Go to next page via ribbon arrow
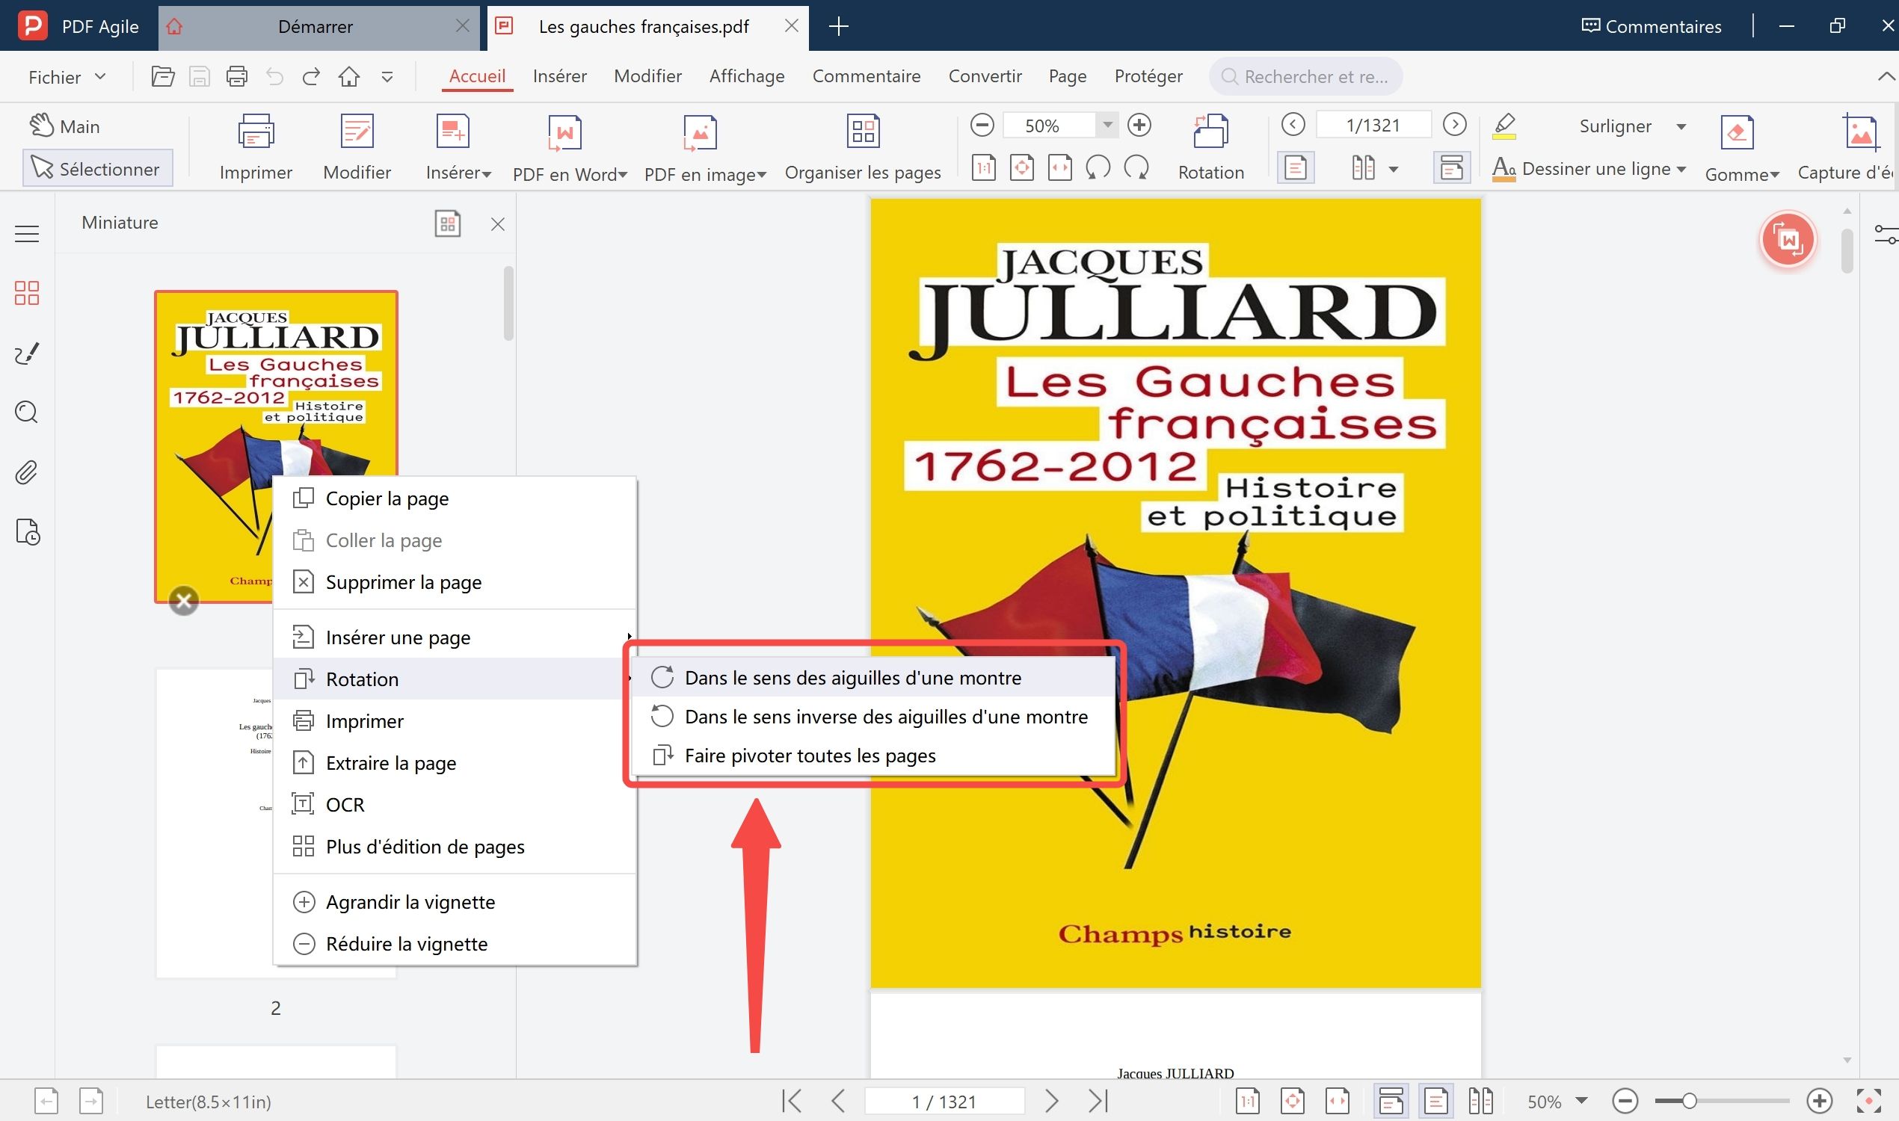 pyautogui.click(x=1454, y=124)
